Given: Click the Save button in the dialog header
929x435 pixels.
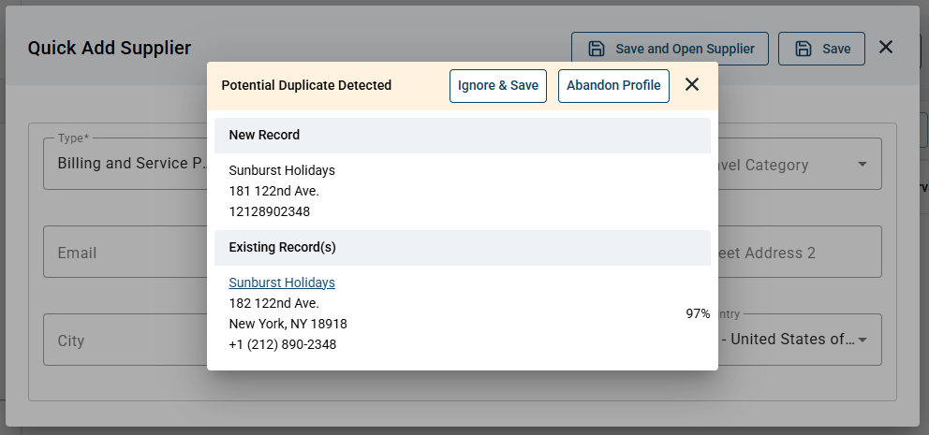Looking at the screenshot, I should click(821, 49).
